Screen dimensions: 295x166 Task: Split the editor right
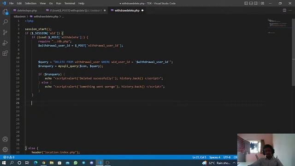284,10
